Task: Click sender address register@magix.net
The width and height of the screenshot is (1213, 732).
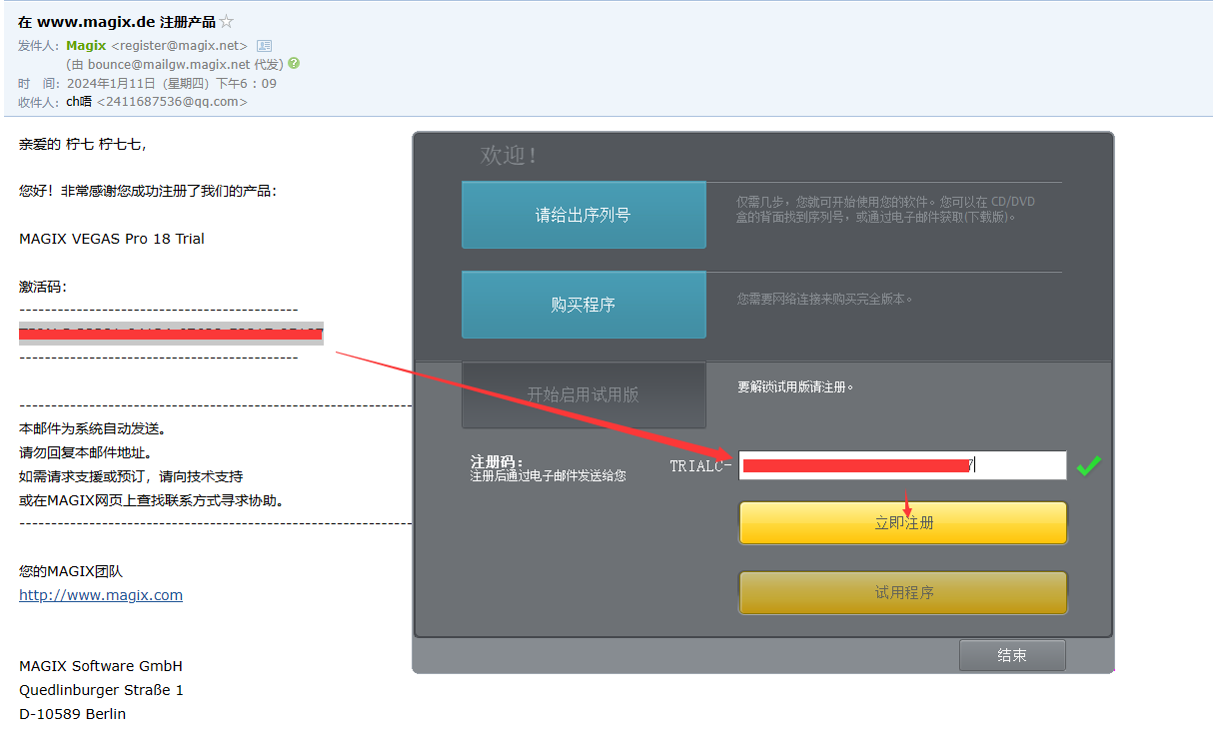Action: click(179, 46)
